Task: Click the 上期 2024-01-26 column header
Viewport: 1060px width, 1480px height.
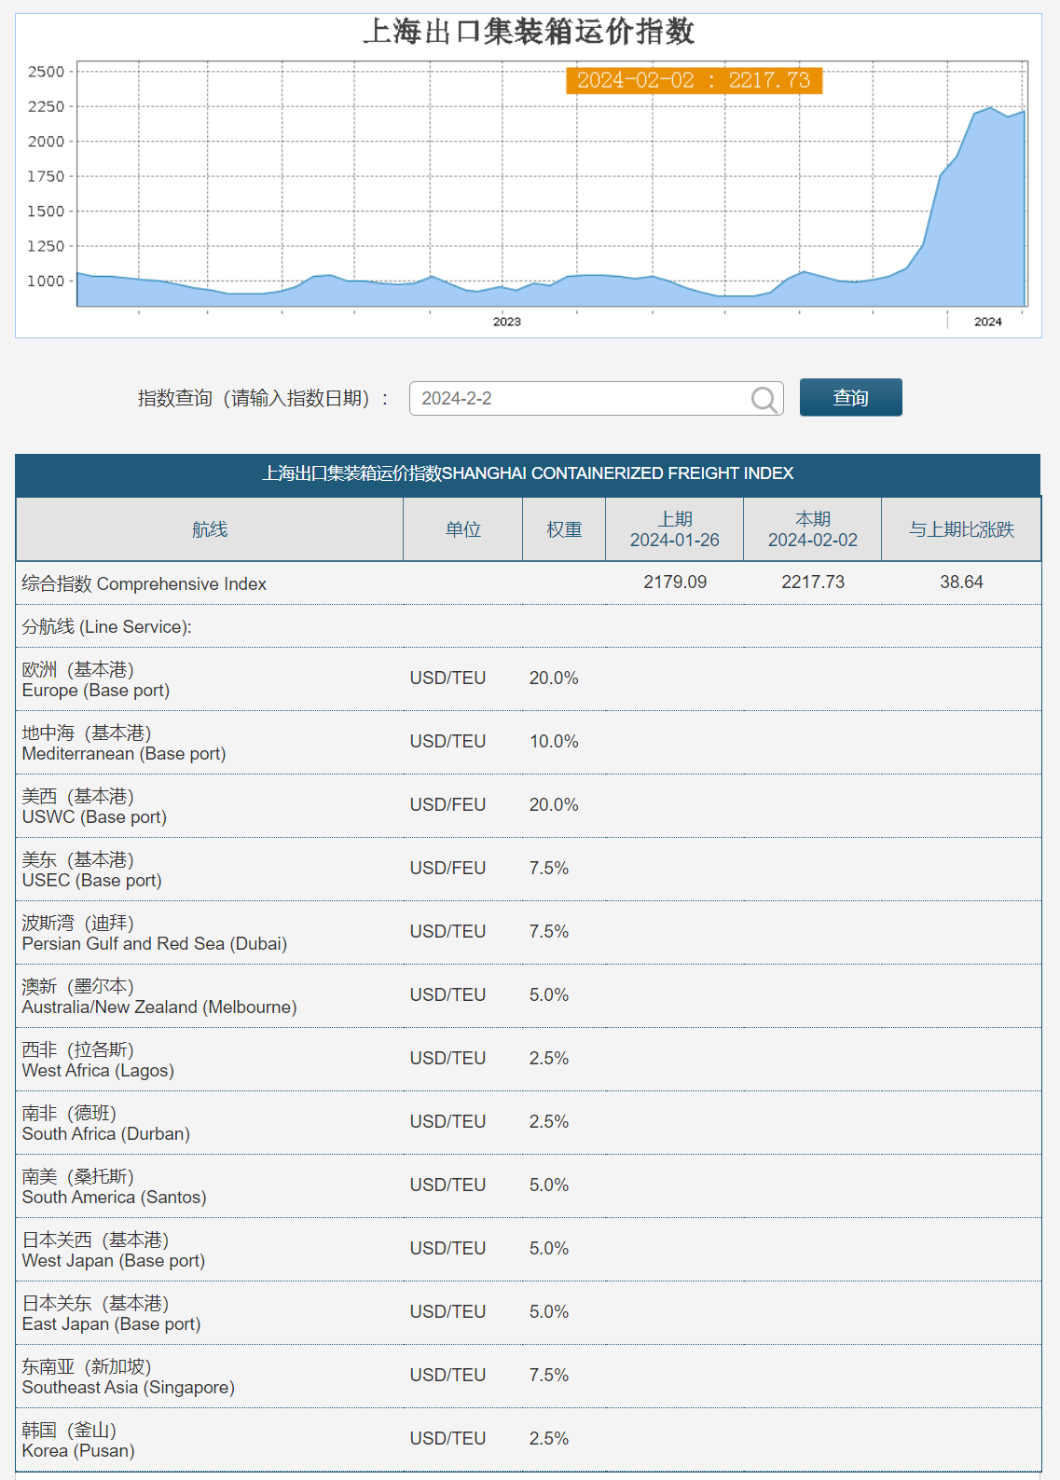Action: (674, 529)
